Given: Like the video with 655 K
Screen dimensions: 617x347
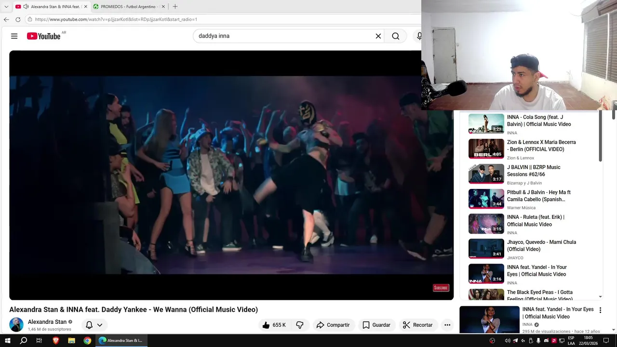Looking at the screenshot, I should 274,325.
